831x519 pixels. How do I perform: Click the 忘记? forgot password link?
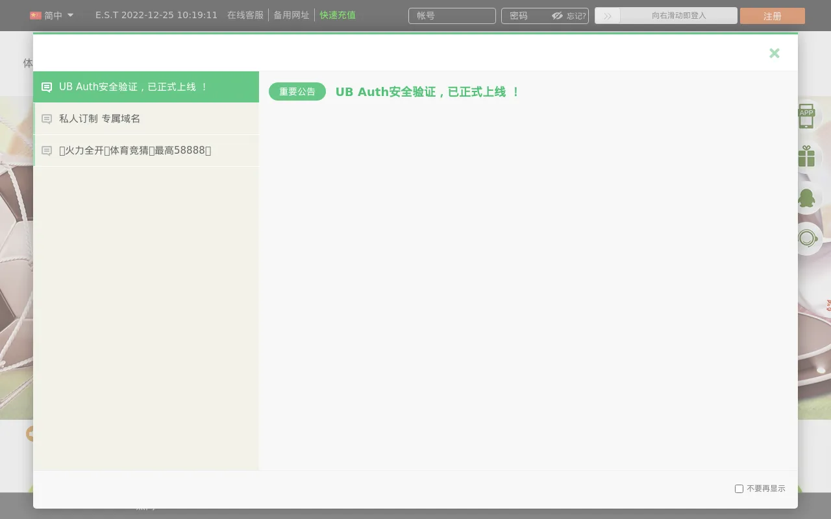(x=577, y=16)
